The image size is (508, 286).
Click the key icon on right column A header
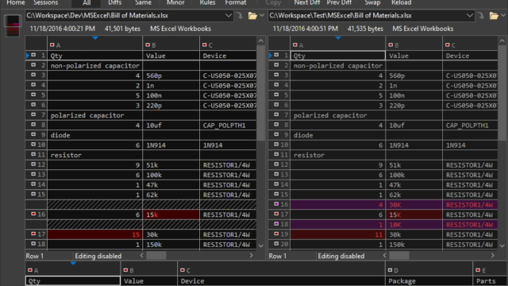click(295, 44)
